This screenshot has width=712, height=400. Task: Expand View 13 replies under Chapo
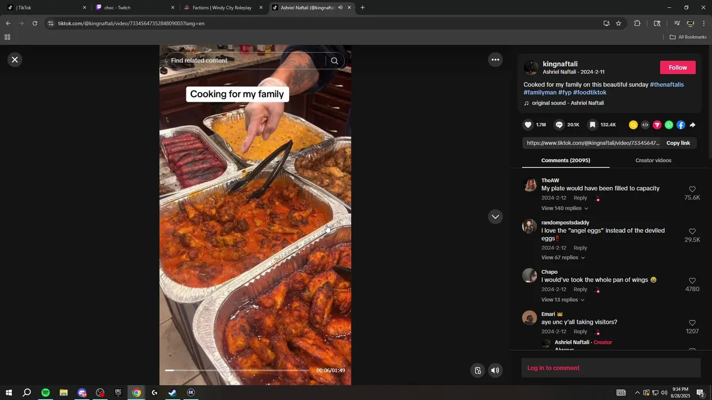[563, 300]
